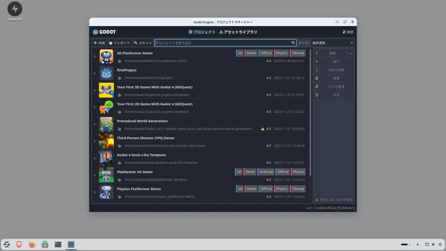Select the Your First 3D Game thumbnail
Viewport: 446px width, 251px height.
coord(106,90)
